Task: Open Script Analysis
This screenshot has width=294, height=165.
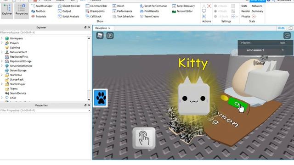Action: click(x=68, y=16)
